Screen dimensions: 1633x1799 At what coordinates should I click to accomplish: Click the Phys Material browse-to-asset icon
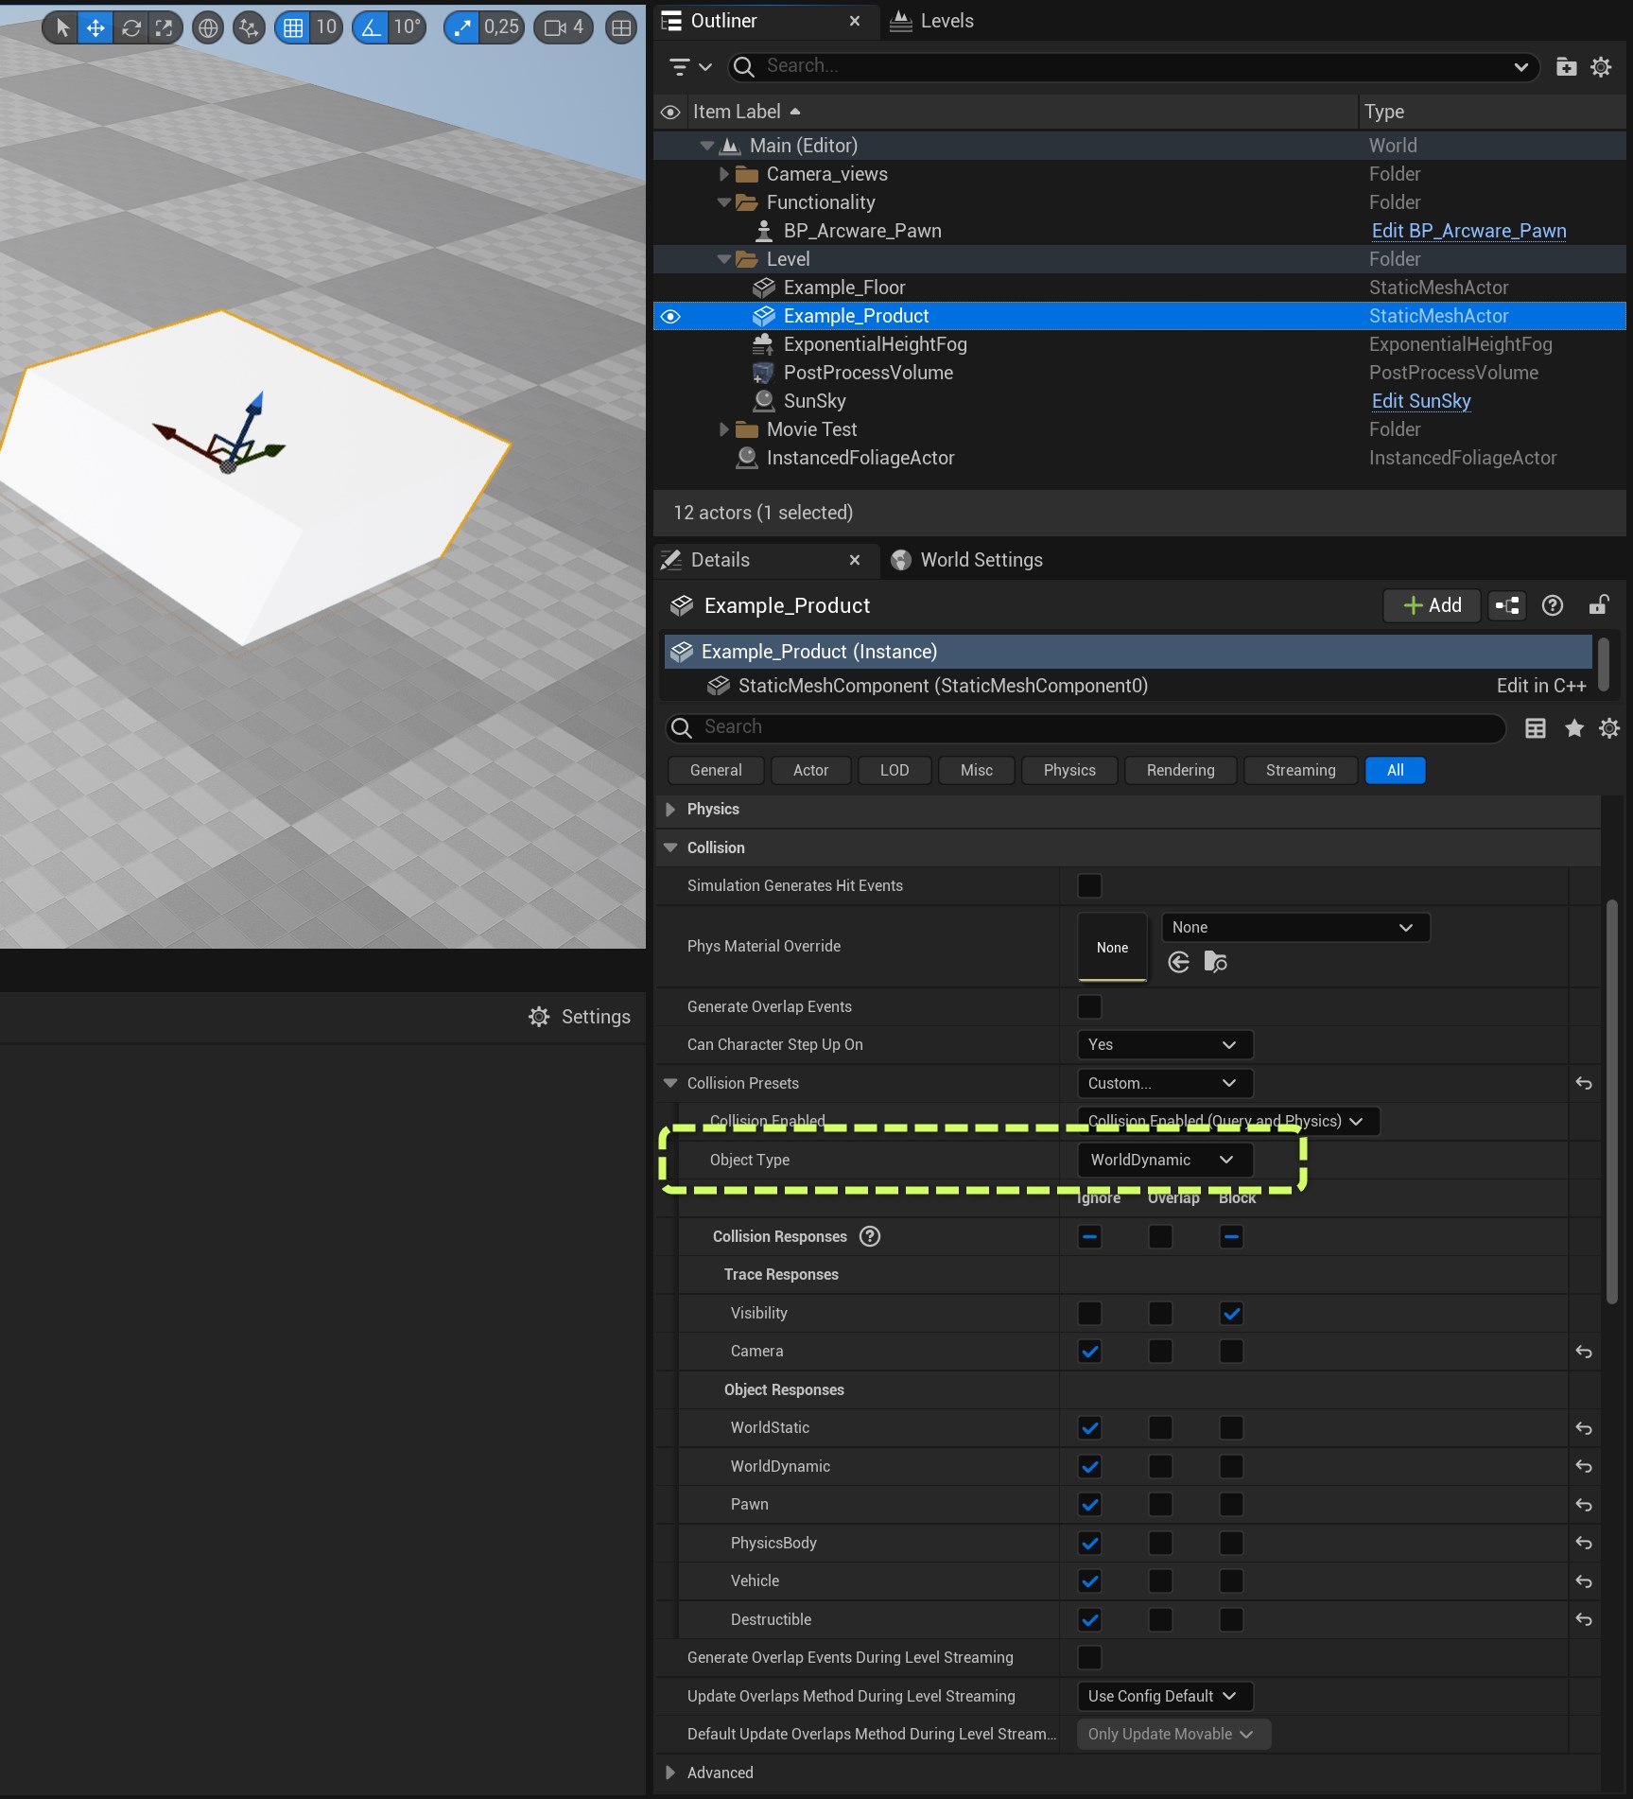[1215, 962]
